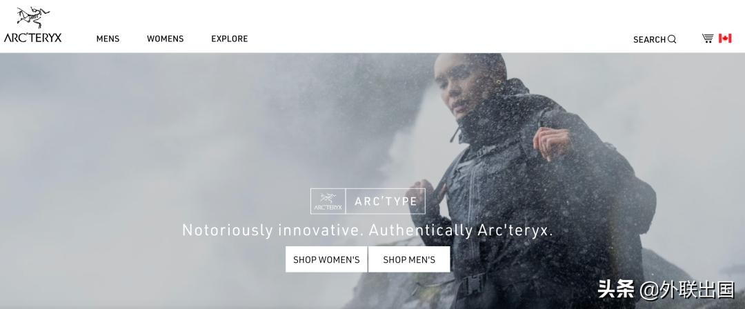Open the MENS menu
Viewport: 745px width, 309px height.
click(x=108, y=39)
